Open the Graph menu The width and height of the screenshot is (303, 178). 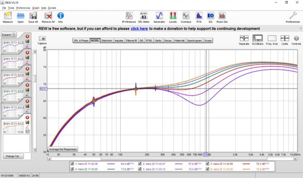click(36, 8)
